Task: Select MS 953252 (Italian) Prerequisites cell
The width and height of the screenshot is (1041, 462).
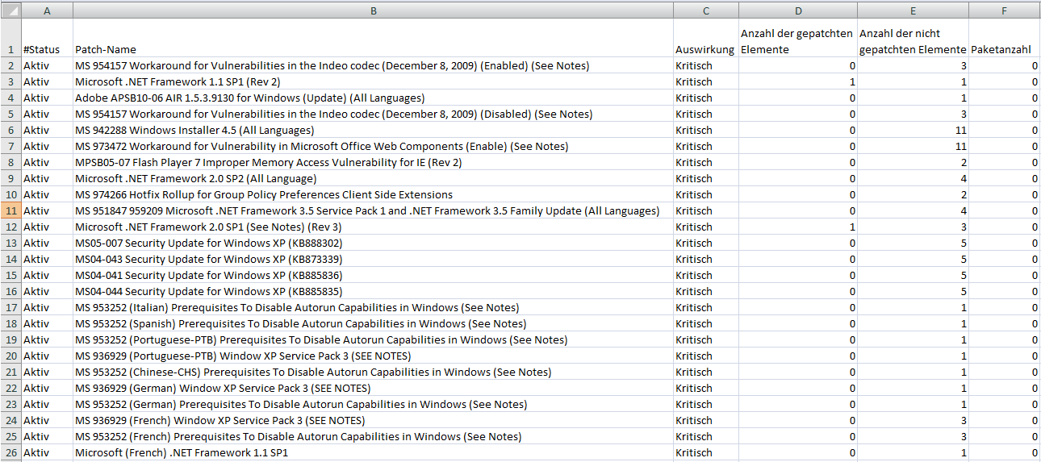Action: coord(373,307)
